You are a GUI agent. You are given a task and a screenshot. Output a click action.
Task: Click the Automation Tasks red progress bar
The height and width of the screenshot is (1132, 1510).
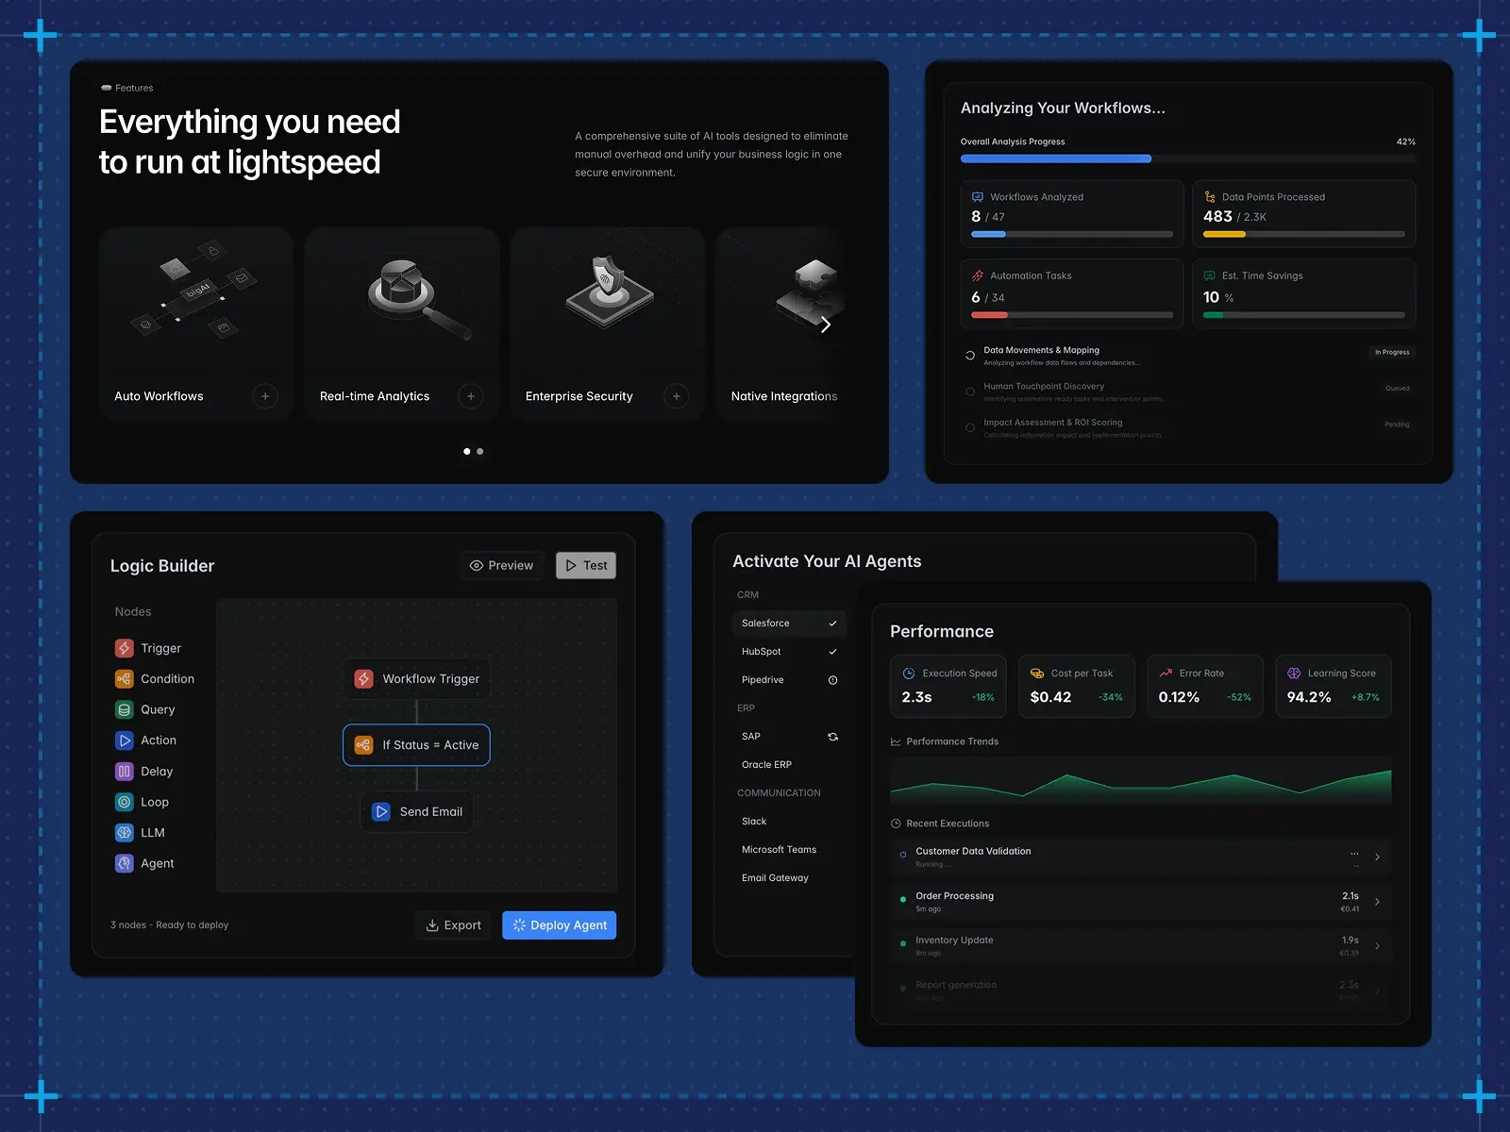coord(1072,315)
